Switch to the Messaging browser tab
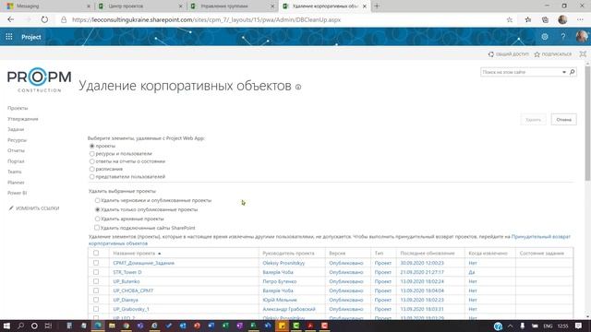591x332 pixels. tap(49, 6)
